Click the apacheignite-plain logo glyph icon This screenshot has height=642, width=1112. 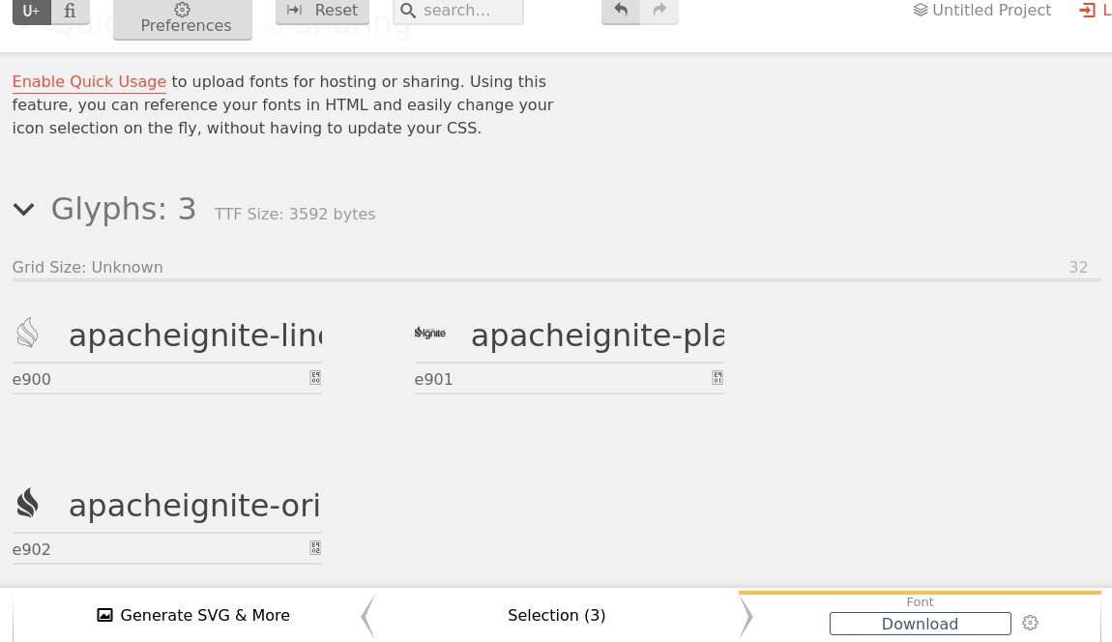[429, 334]
